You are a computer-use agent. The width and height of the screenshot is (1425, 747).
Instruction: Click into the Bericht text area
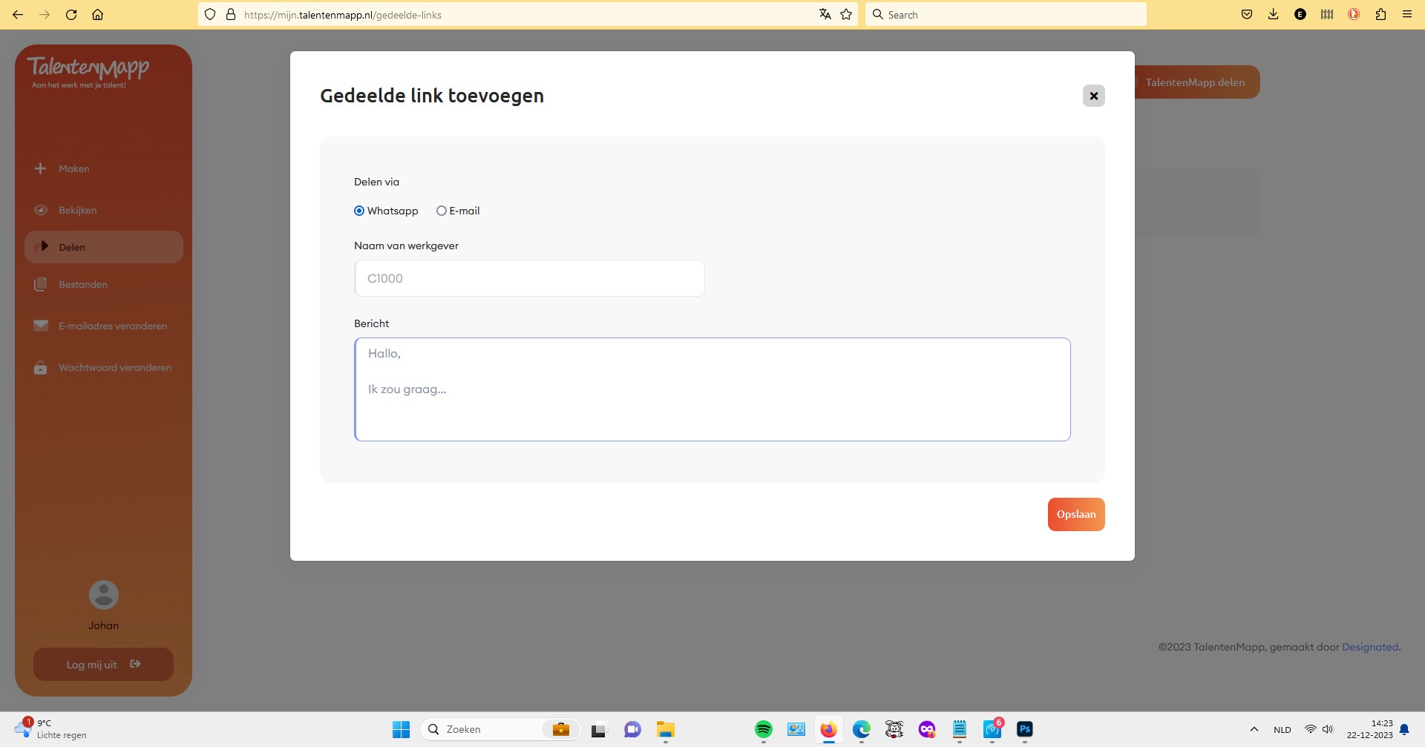point(712,389)
